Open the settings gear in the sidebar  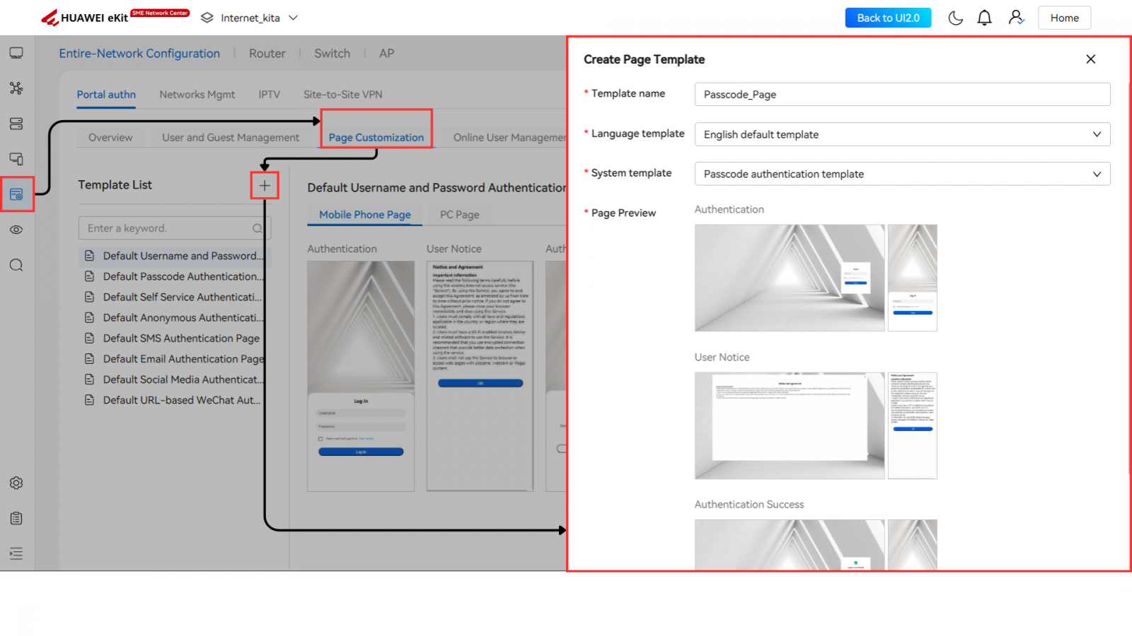point(16,483)
